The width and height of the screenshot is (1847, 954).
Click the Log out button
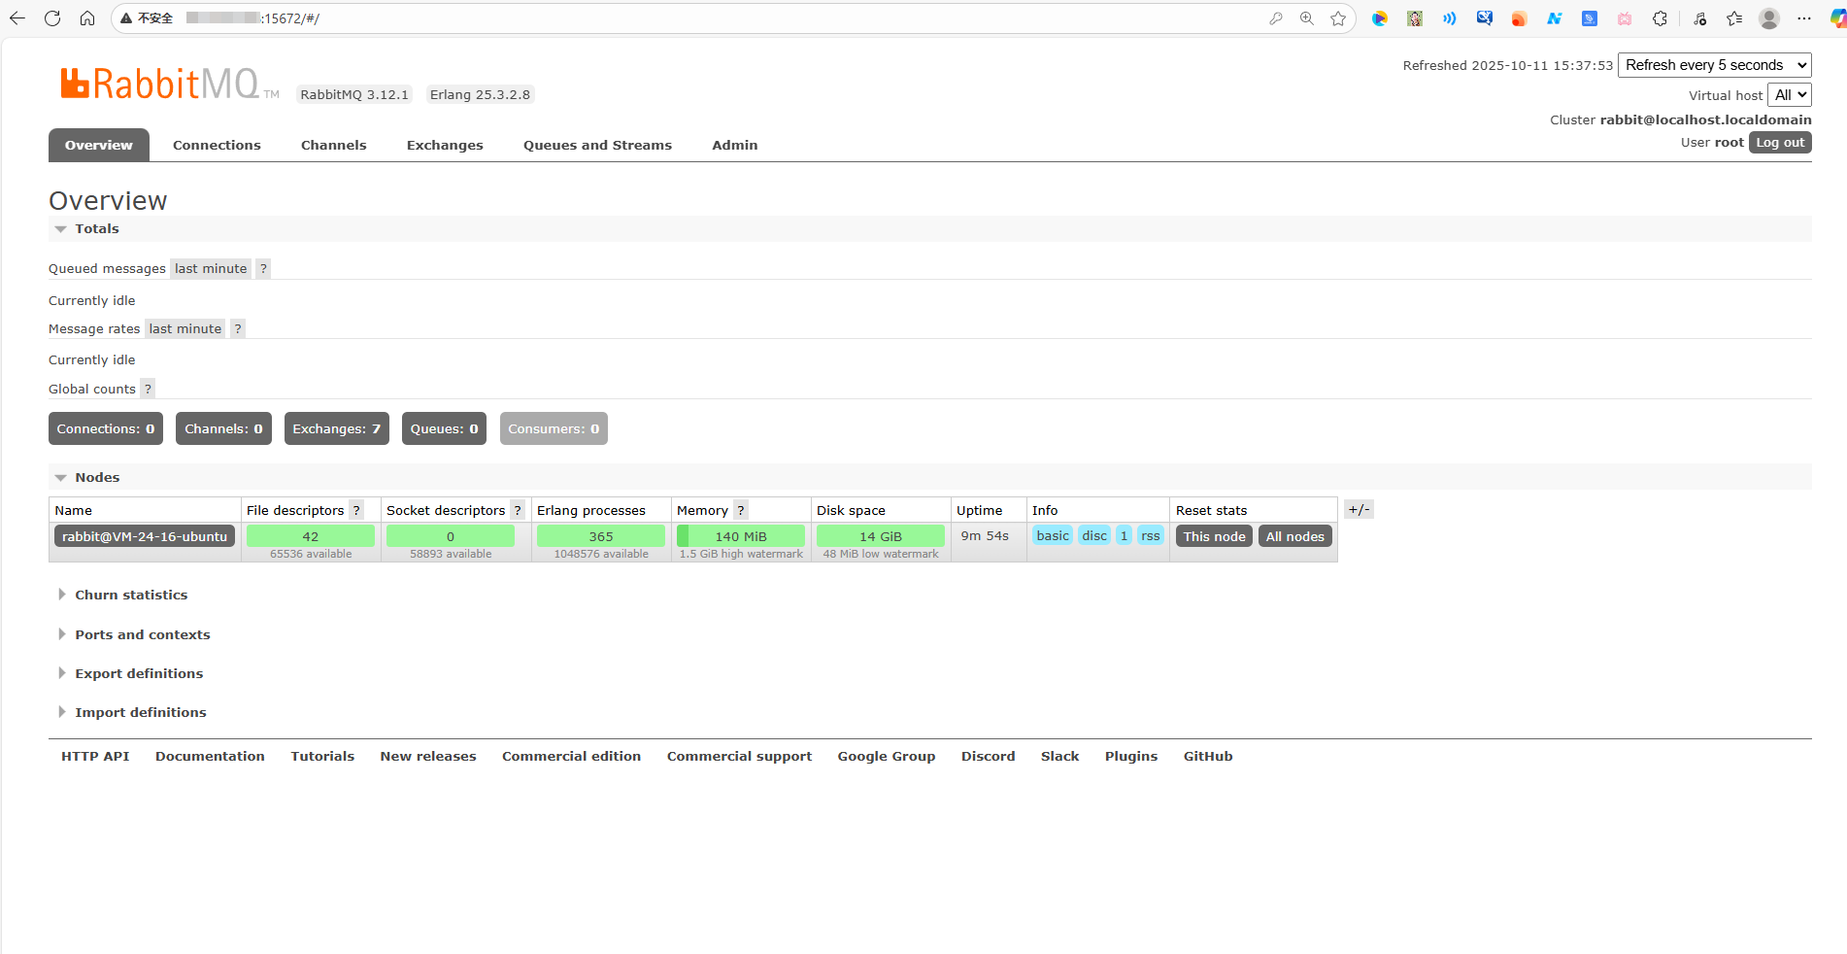coord(1780,143)
